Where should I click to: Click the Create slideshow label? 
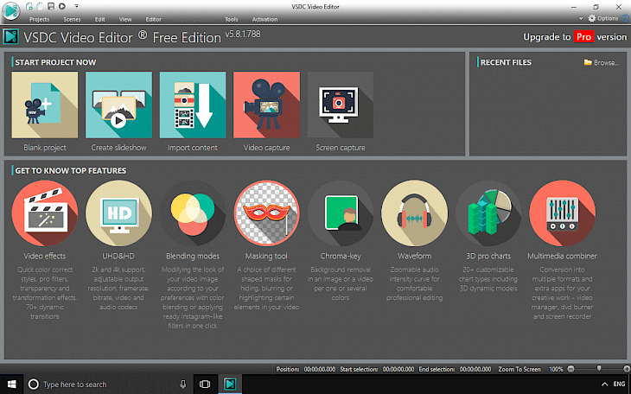coord(118,148)
